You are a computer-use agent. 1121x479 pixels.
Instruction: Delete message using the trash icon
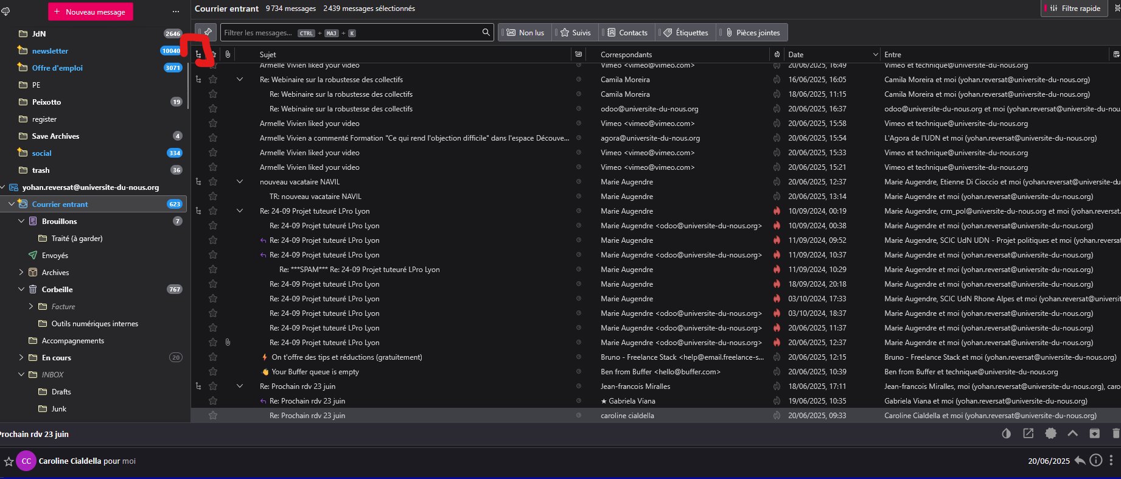click(x=1116, y=433)
